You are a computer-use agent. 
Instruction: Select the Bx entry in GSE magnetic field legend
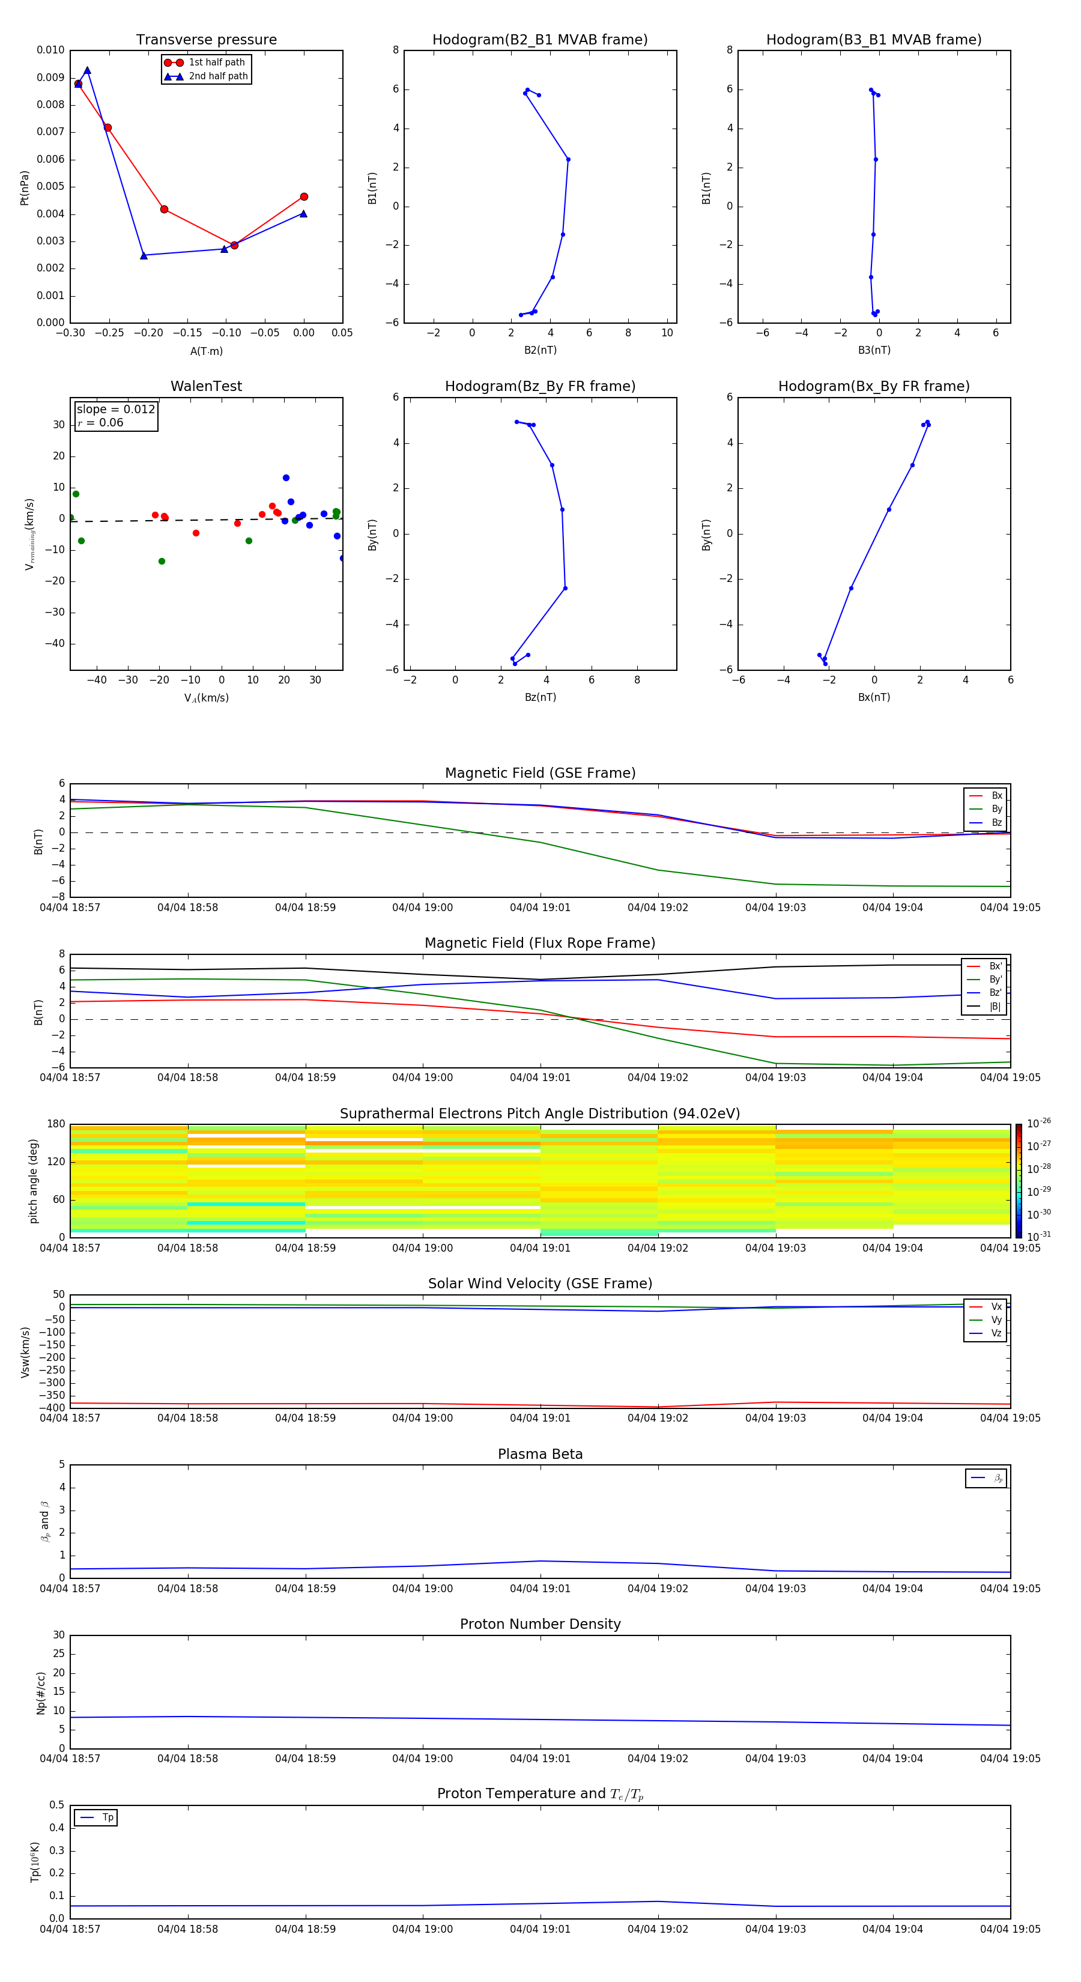[x=986, y=796]
